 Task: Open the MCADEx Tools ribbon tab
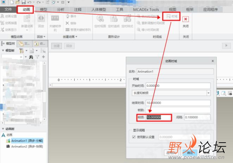click(146, 9)
